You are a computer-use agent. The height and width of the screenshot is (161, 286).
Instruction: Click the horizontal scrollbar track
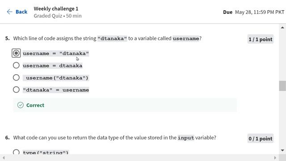[139, 158]
